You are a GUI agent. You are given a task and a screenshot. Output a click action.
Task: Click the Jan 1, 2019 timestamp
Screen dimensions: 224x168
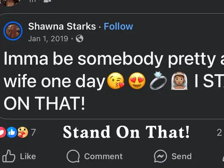click(48, 39)
